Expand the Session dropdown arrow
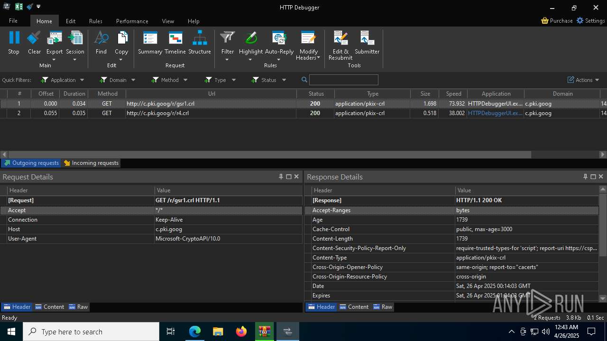This screenshot has height=341, width=607. coord(74,60)
